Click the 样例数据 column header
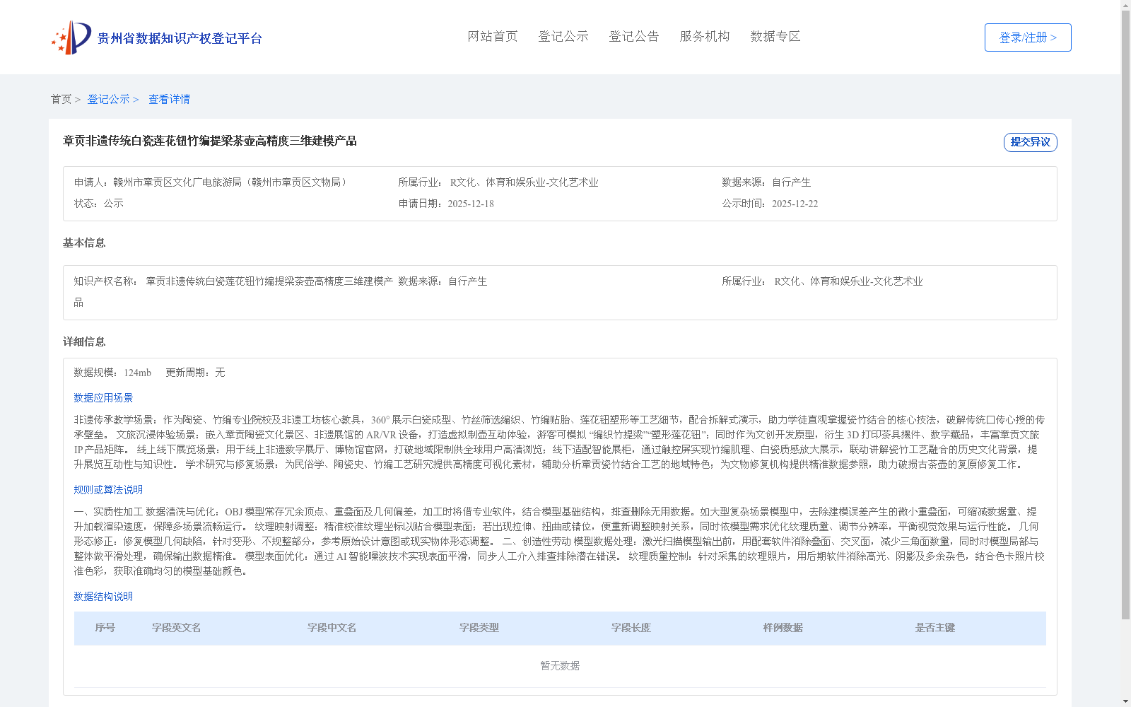The height and width of the screenshot is (707, 1131). click(783, 628)
